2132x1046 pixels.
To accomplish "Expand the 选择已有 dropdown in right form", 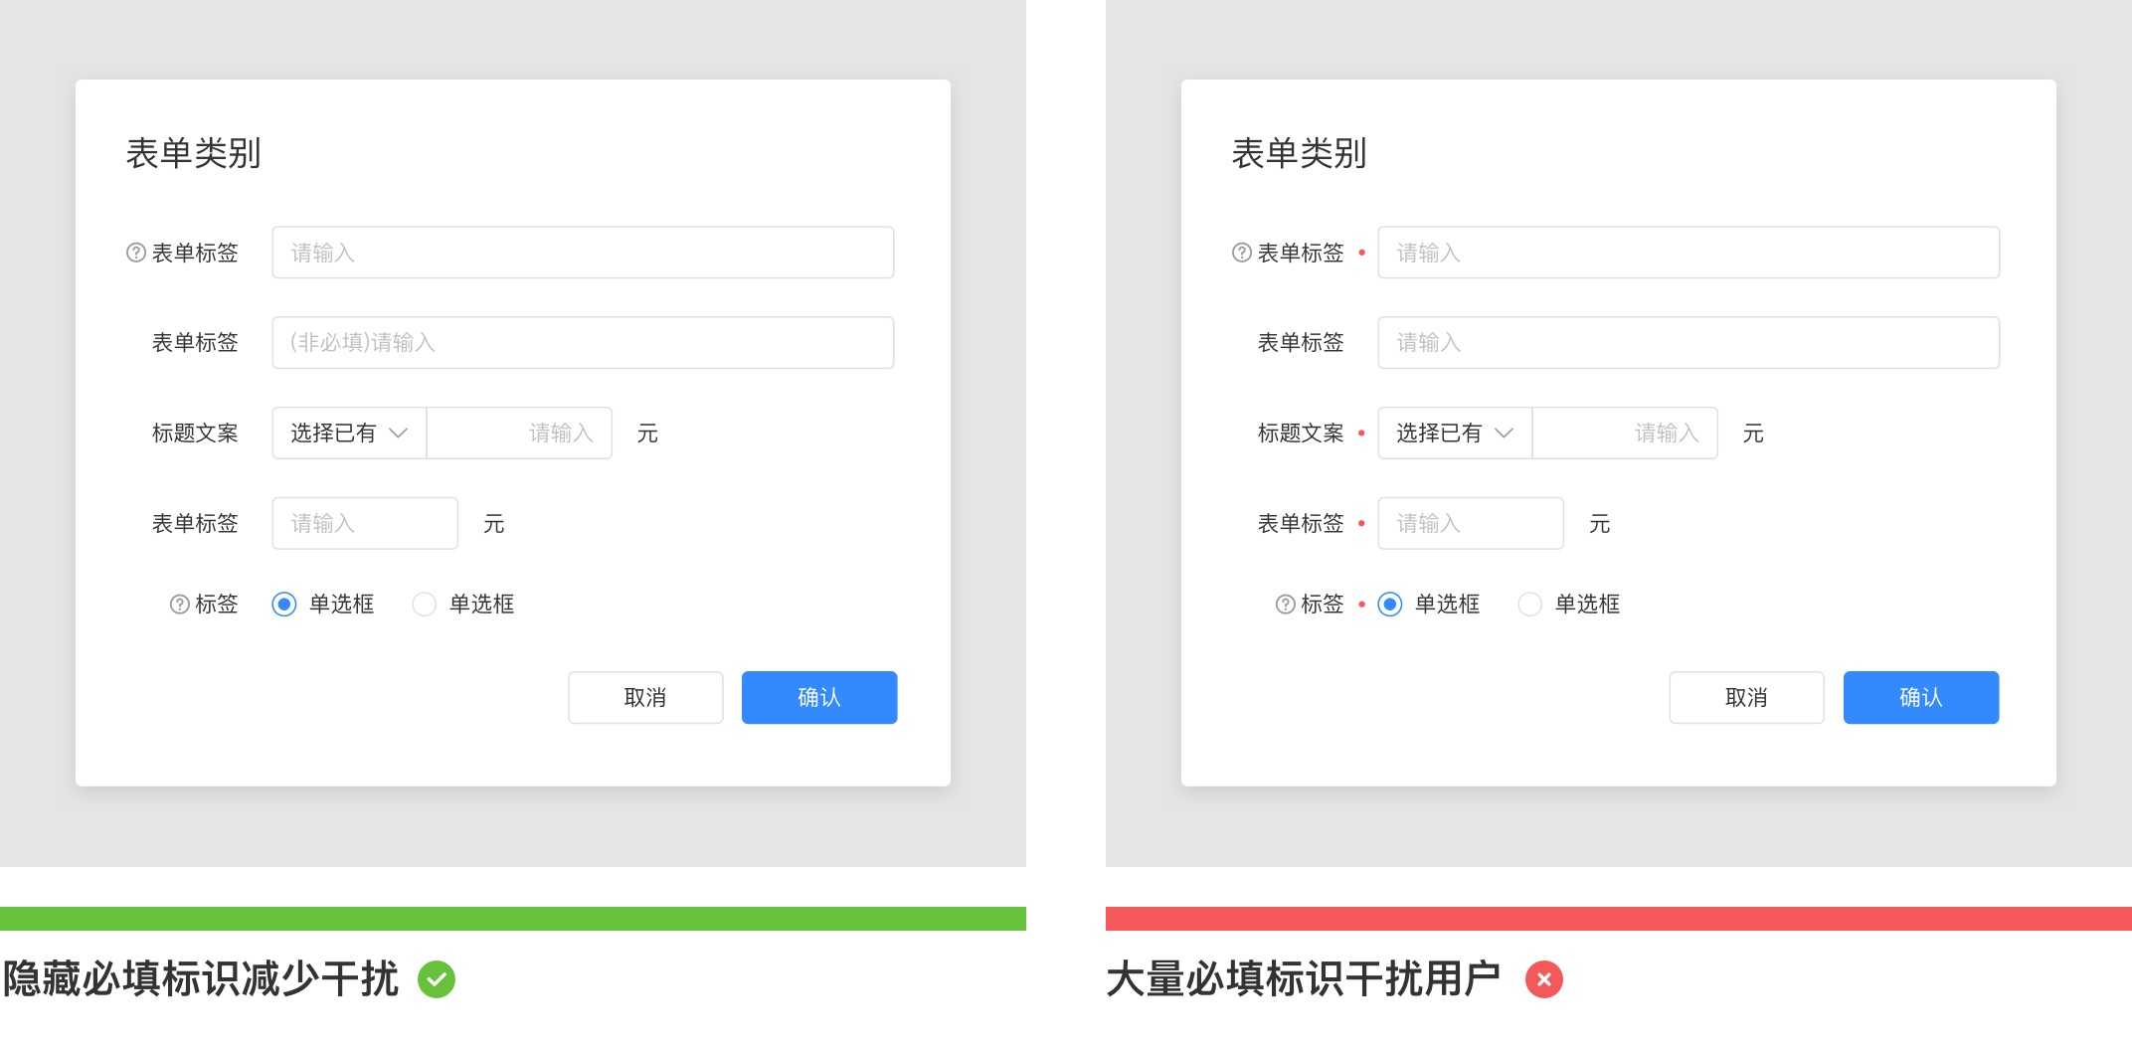I will click(1455, 433).
